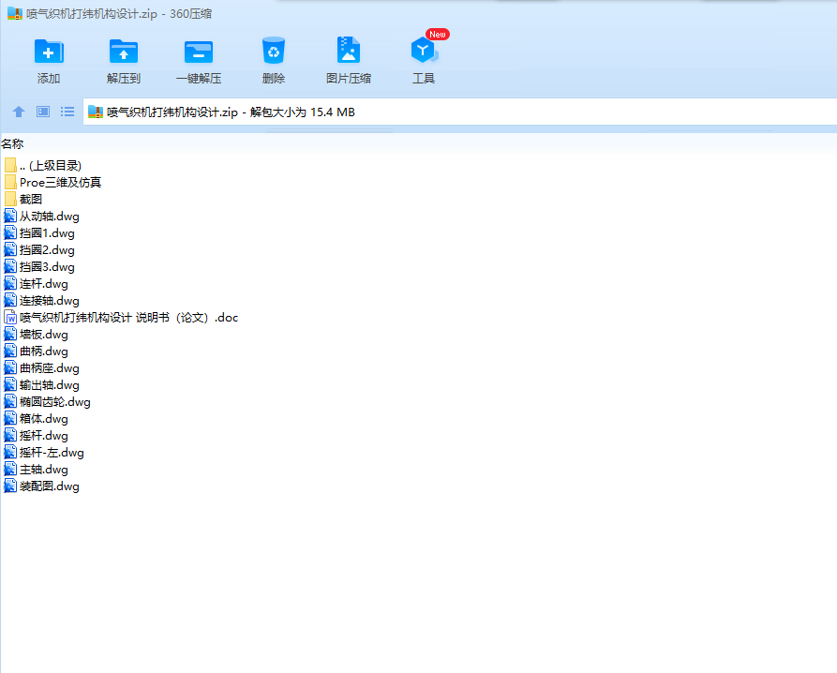
Task: Click the 删除 (Delete) recycle icon
Action: click(274, 51)
